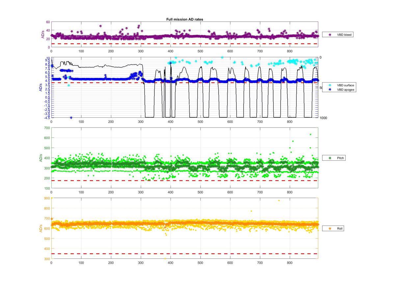Click the blue star marker in VBD apogee legend

click(x=330, y=89)
